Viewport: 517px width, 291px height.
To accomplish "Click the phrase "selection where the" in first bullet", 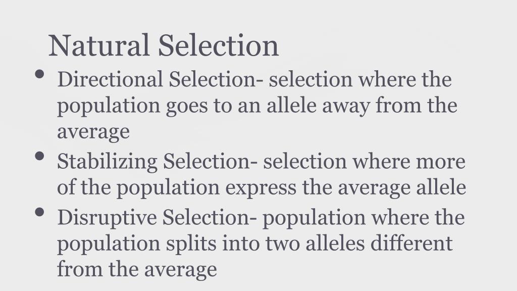I will [360, 79].
